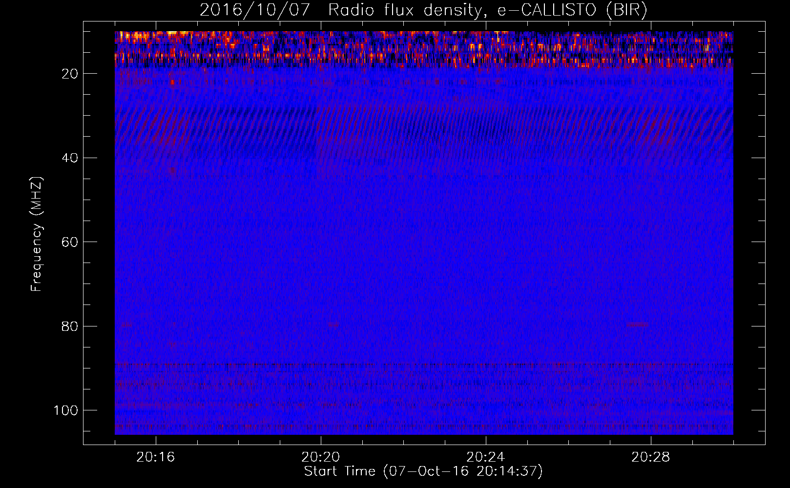790x488 pixels.
Task: Click the 40 MHz frequency tick label
Action: 70,158
